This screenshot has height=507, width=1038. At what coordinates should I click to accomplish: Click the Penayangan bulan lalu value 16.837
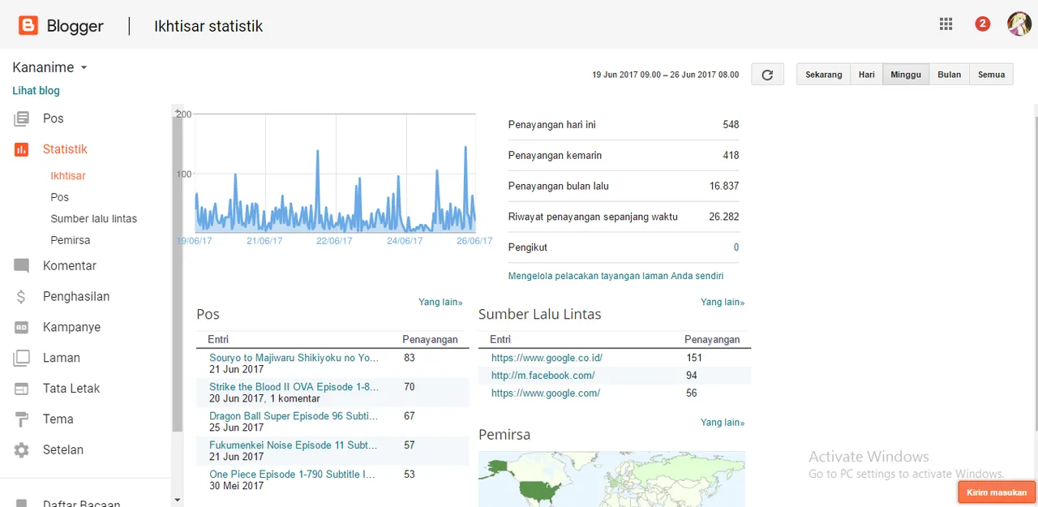tap(724, 187)
